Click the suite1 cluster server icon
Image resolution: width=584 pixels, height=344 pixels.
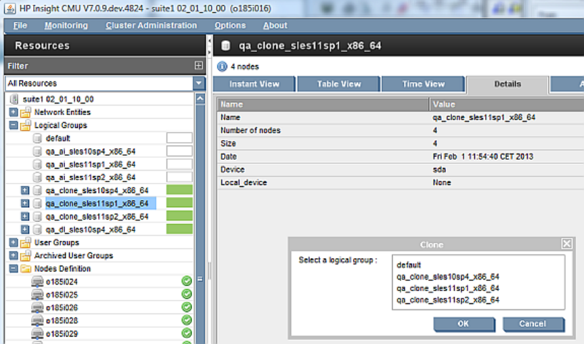click(14, 99)
